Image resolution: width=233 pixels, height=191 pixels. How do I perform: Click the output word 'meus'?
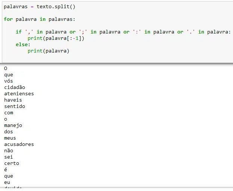(10, 138)
